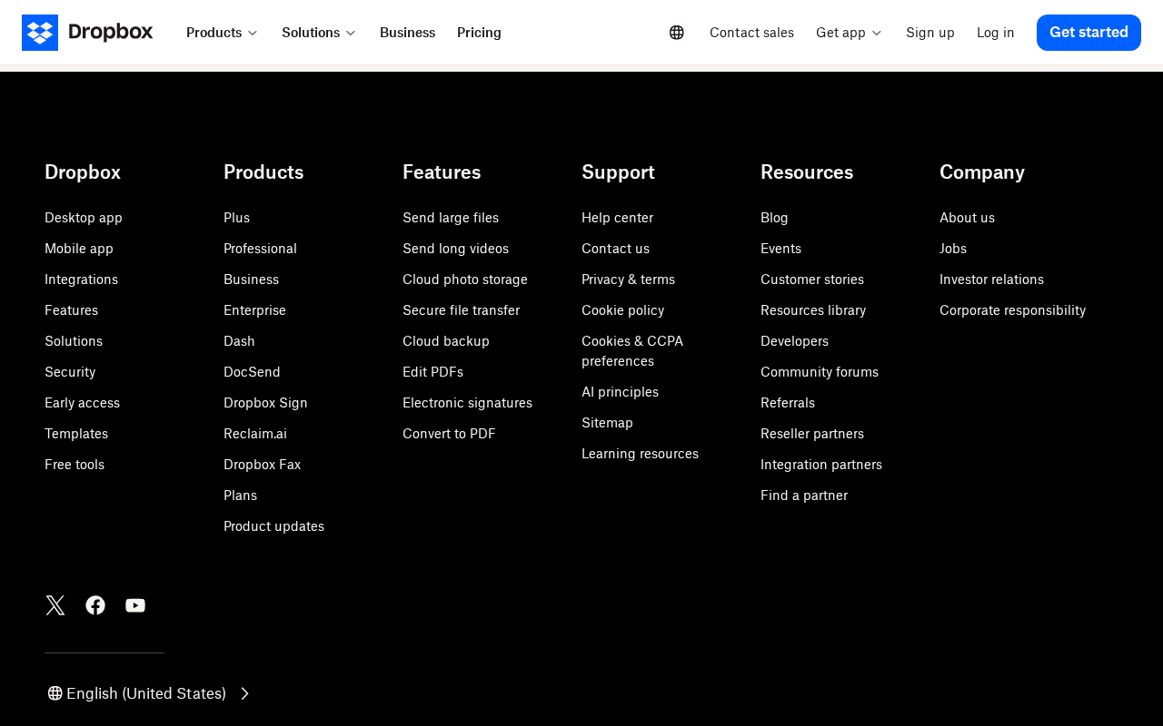This screenshot has height=726, width=1163.
Task: Open Reclaim.ai product link
Action: point(255,434)
